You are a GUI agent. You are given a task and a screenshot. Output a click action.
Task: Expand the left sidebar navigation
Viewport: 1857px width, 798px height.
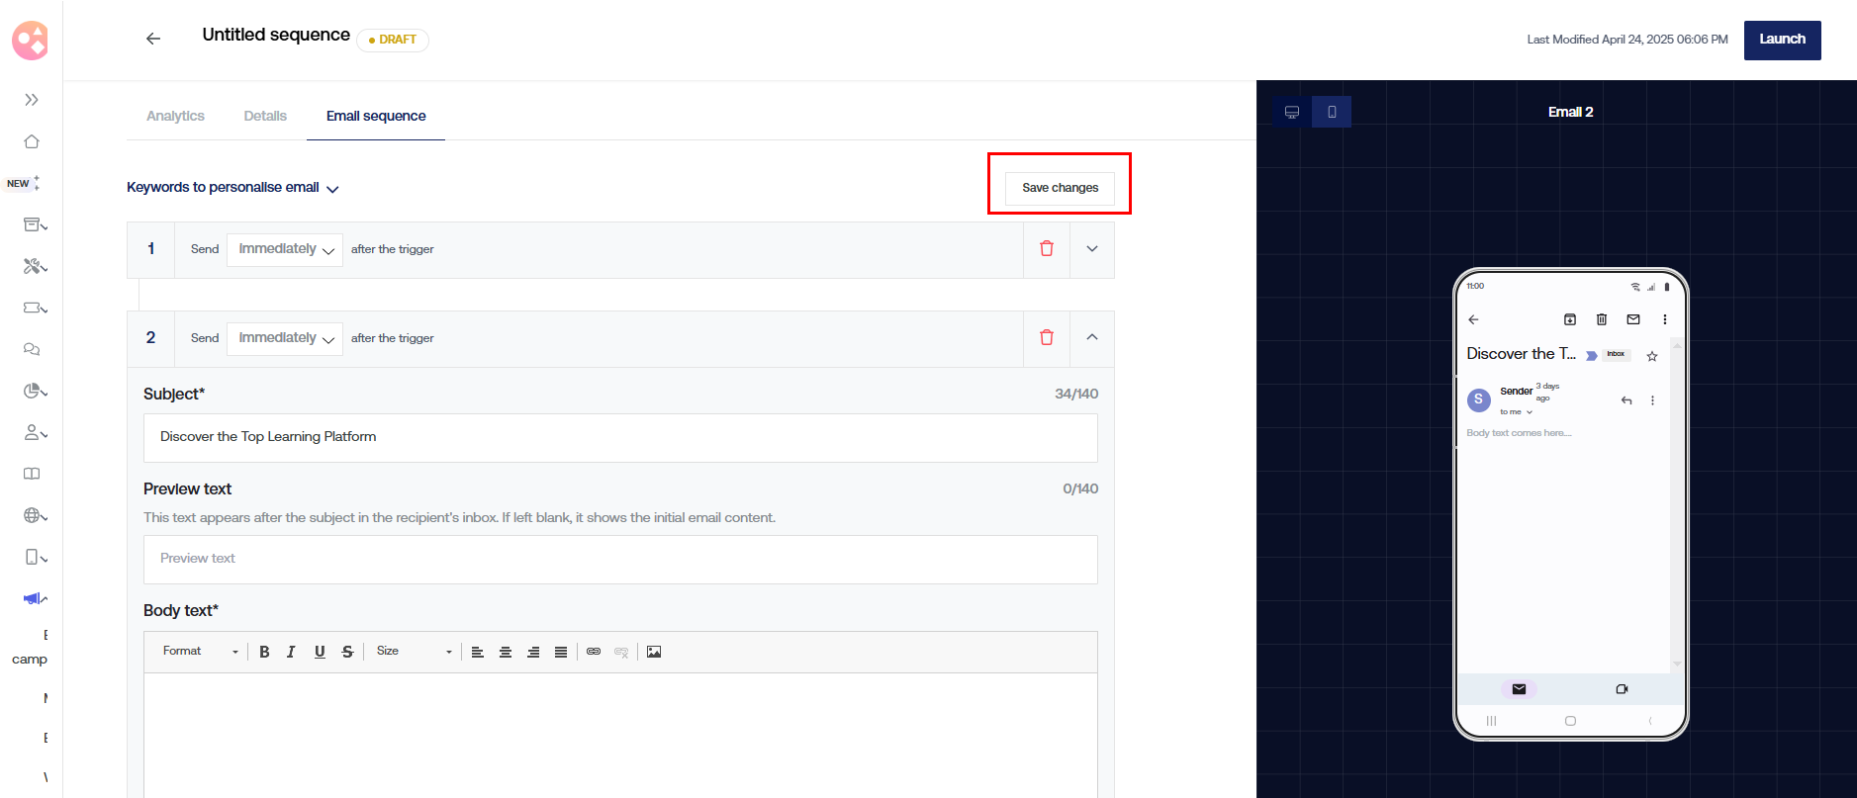click(32, 100)
